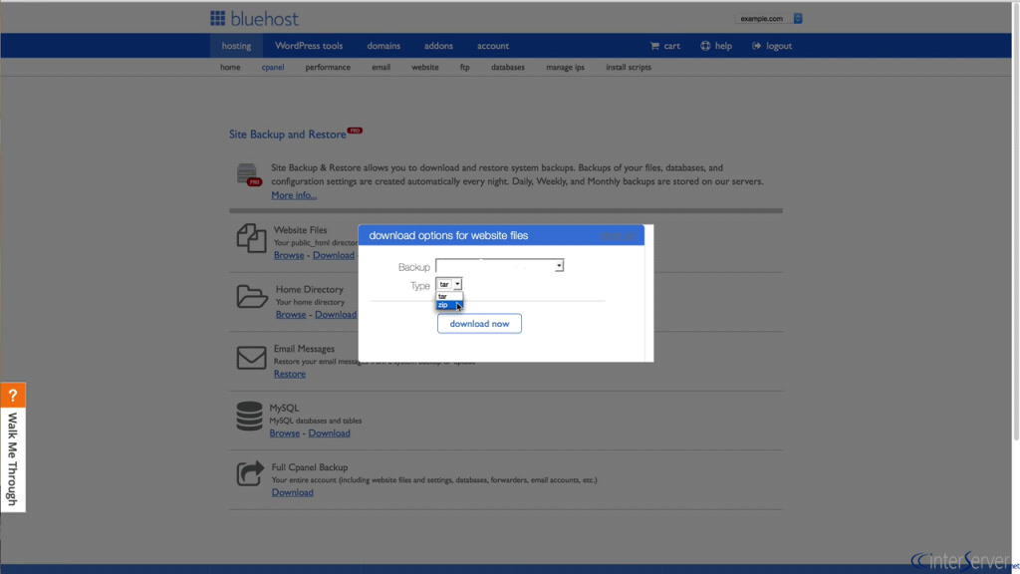The height and width of the screenshot is (574, 1020).
Task: Click Restore under Email Messages
Action: (x=289, y=373)
